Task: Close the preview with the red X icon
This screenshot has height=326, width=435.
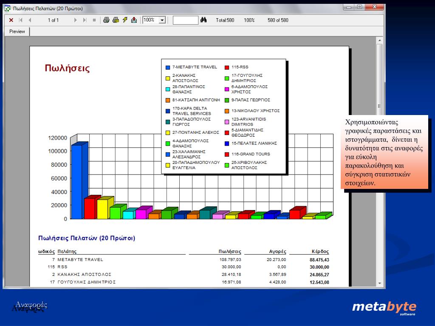Action: click(x=11, y=20)
